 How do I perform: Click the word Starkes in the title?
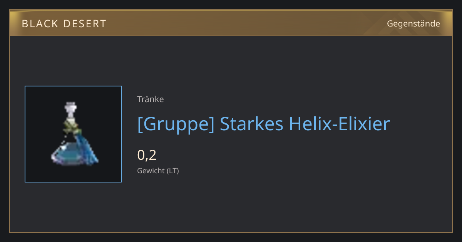click(252, 124)
